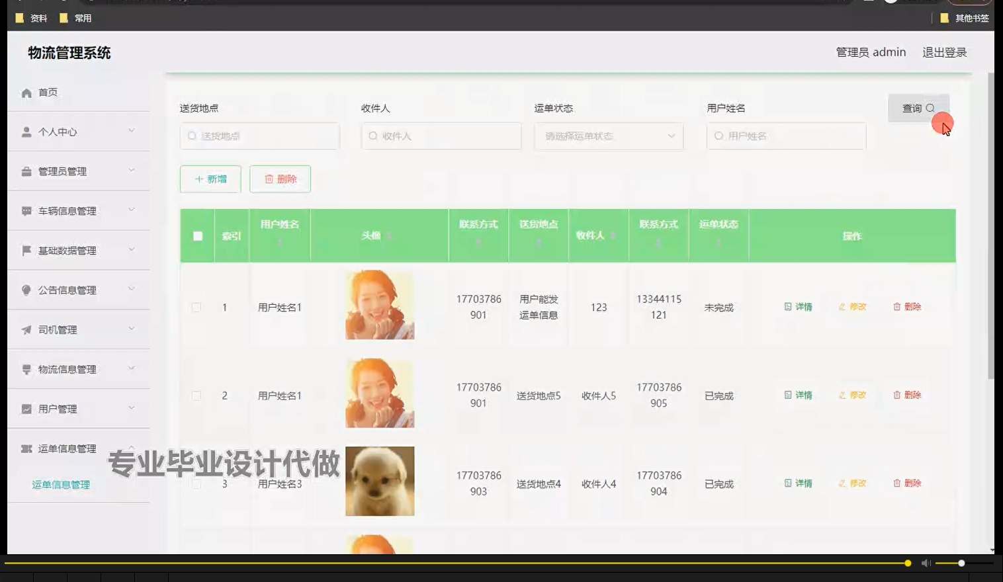Select the 首页 home icon in sidebar
The image size is (1003, 582).
(x=26, y=92)
